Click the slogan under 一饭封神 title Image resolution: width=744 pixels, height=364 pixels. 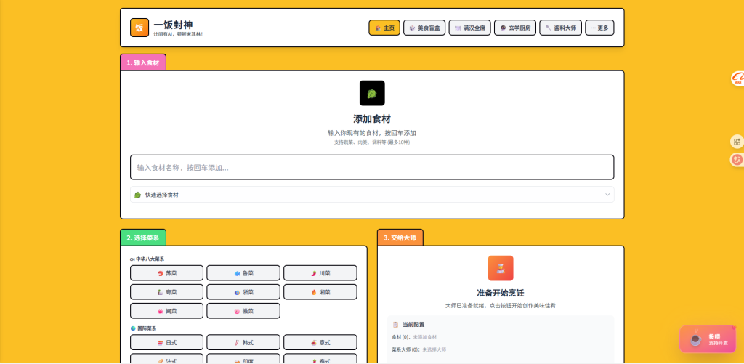(x=178, y=34)
